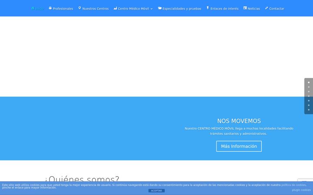Select the fourth side navigation dot
Image resolution: width=313 pixels, height=195 pixels.
(309, 96)
